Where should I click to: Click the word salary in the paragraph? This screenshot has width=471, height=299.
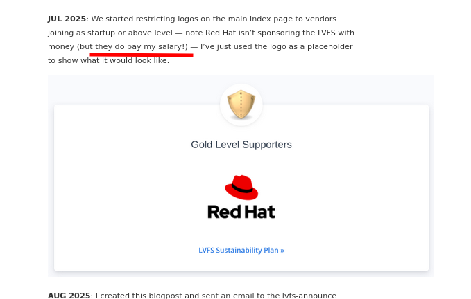[170, 47]
